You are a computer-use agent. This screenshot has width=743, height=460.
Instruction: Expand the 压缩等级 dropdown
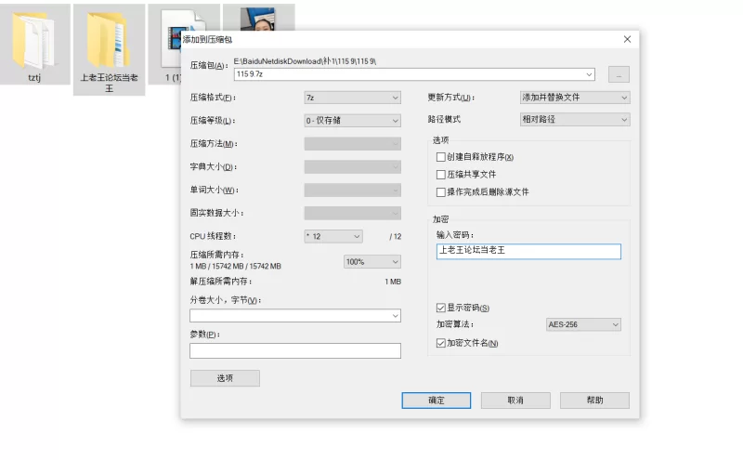click(x=352, y=121)
